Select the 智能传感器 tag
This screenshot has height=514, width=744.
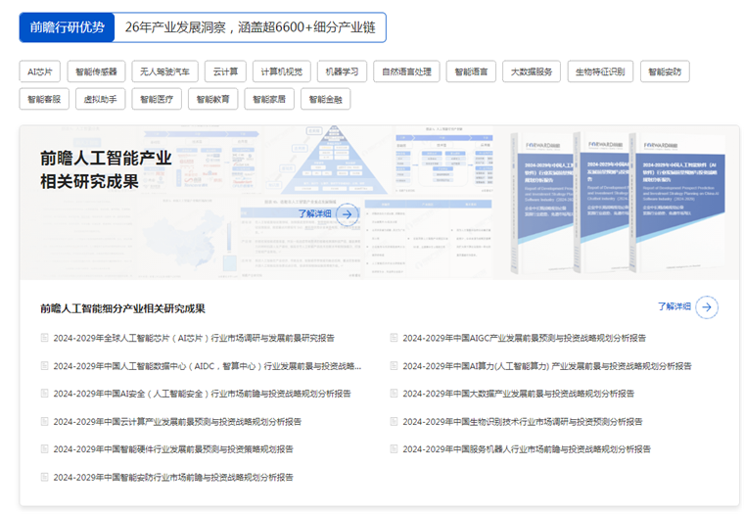pyautogui.click(x=96, y=71)
